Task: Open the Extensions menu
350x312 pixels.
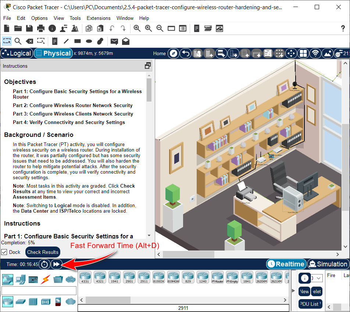Action: (99, 18)
